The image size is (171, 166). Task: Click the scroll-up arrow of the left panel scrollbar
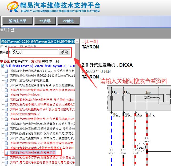[x=77, y=41]
